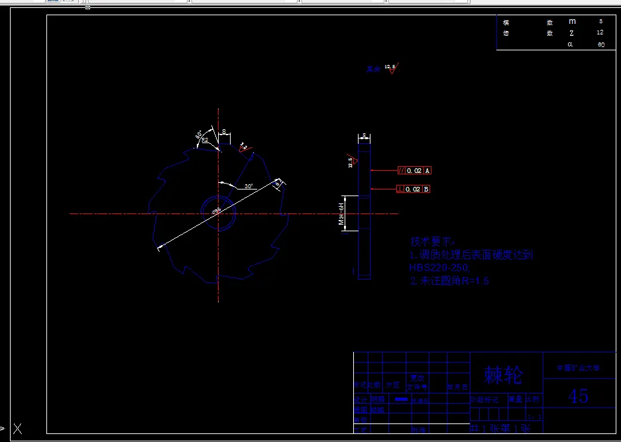This screenshot has height=442, width=621.
Task: Click the dimension 6 at right ratchet tooth
Action: click(x=278, y=183)
